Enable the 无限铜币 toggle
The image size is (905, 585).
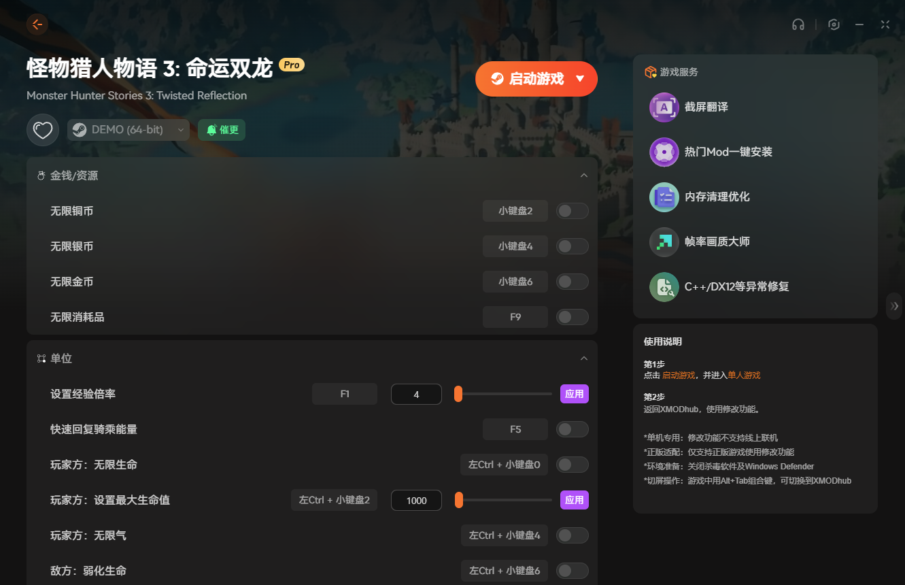coord(572,211)
